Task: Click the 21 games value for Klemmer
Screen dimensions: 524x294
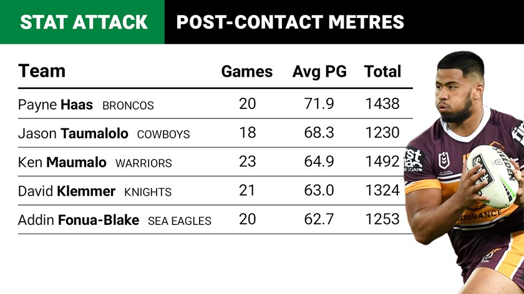Action: click(247, 190)
